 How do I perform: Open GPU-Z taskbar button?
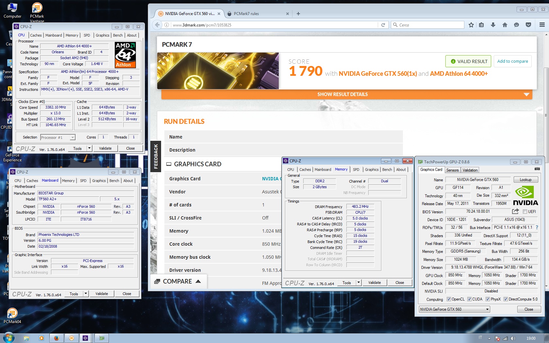tap(102, 338)
